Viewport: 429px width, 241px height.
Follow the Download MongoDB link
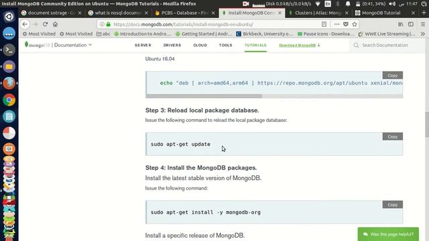300,45
